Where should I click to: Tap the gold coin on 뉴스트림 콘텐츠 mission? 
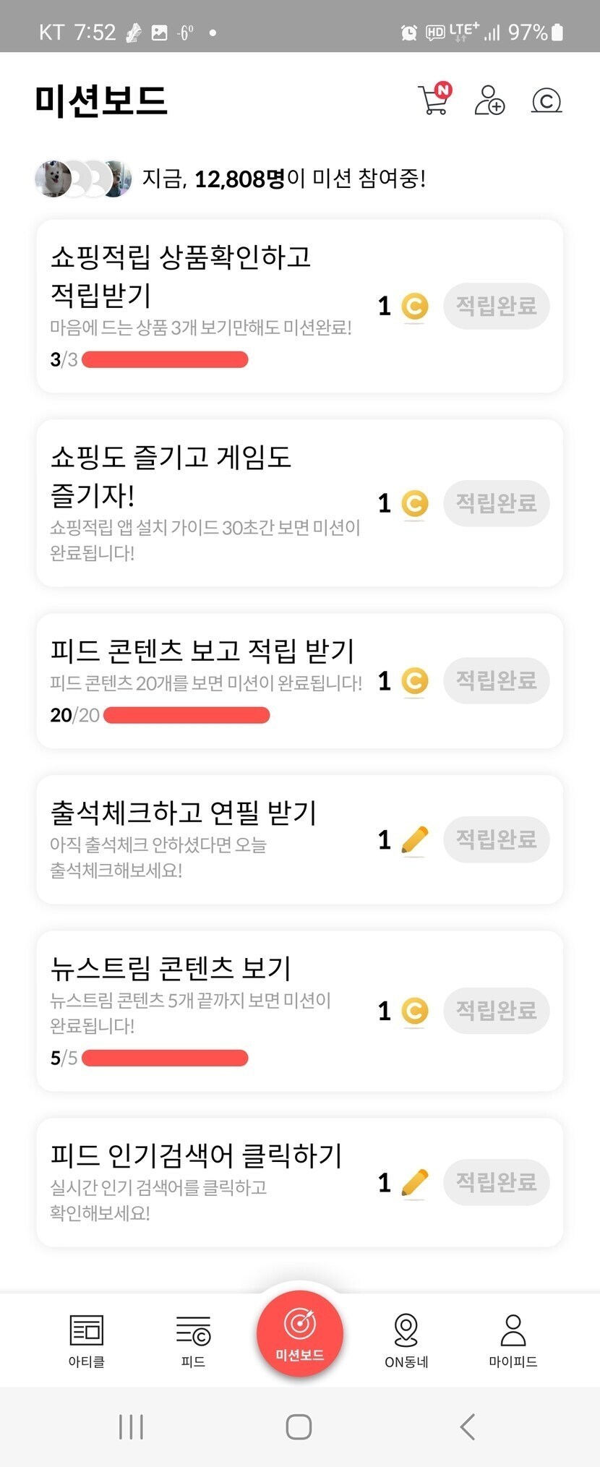click(414, 1011)
